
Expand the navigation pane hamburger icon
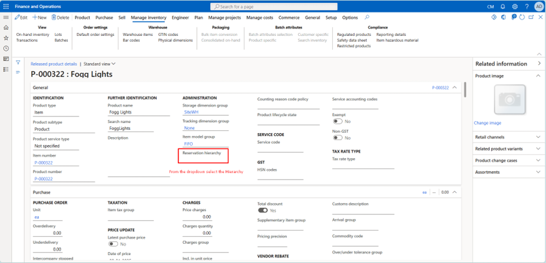click(x=6, y=17)
